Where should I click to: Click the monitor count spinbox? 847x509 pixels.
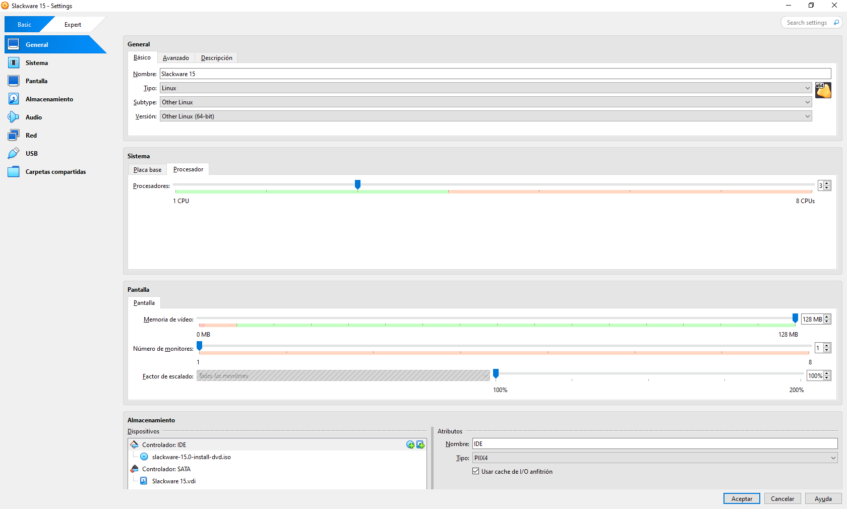(823, 348)
